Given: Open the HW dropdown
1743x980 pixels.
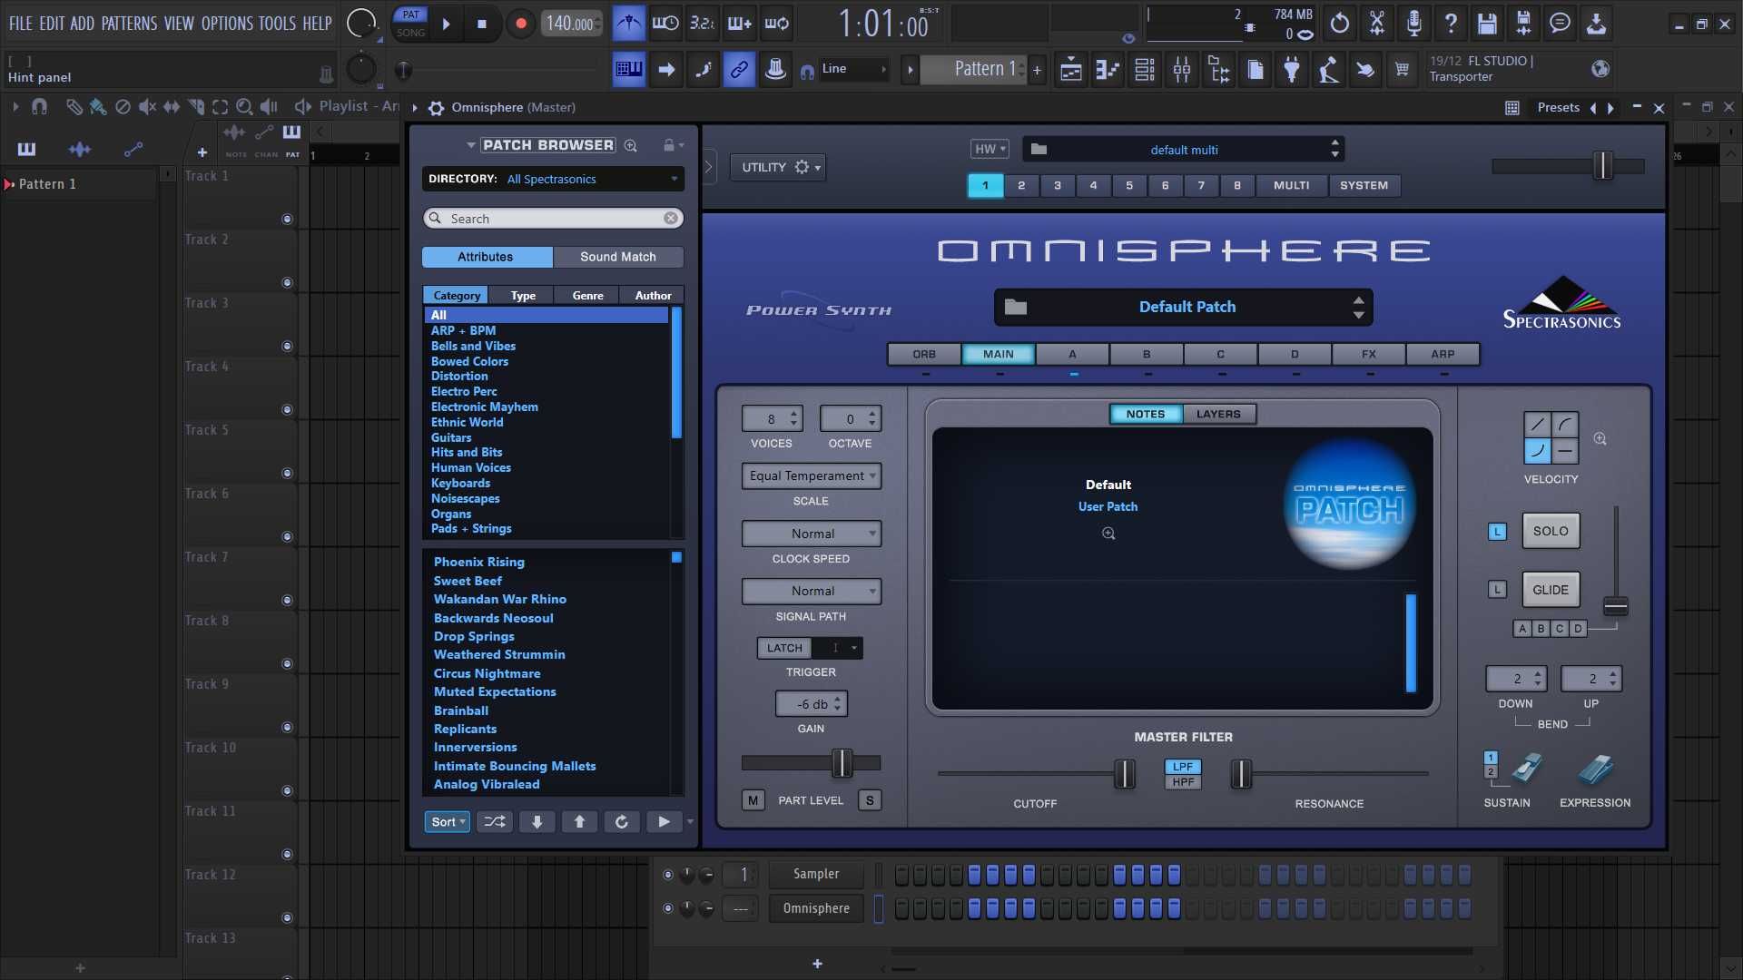Looking at the screenshot, I should click(990, 149).
